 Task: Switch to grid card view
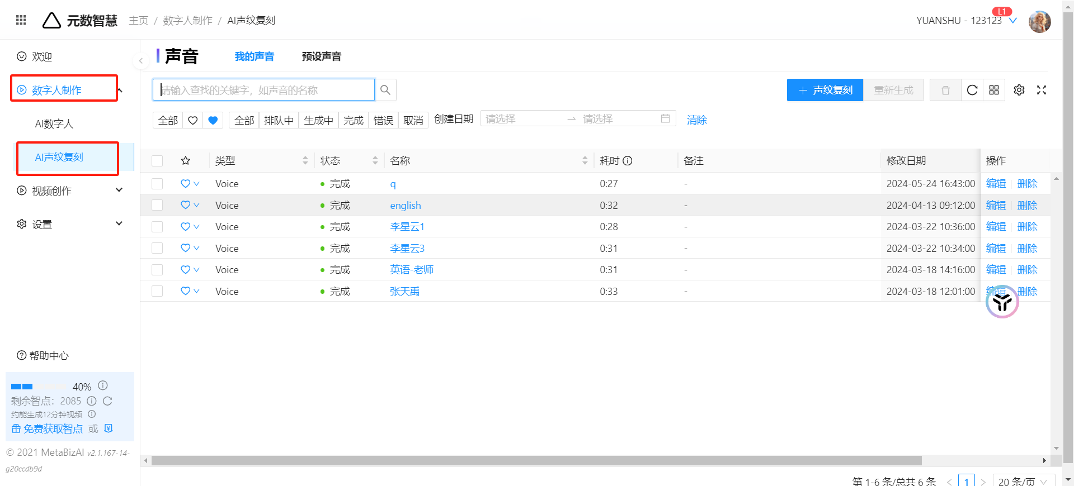[x=994, y=90]
